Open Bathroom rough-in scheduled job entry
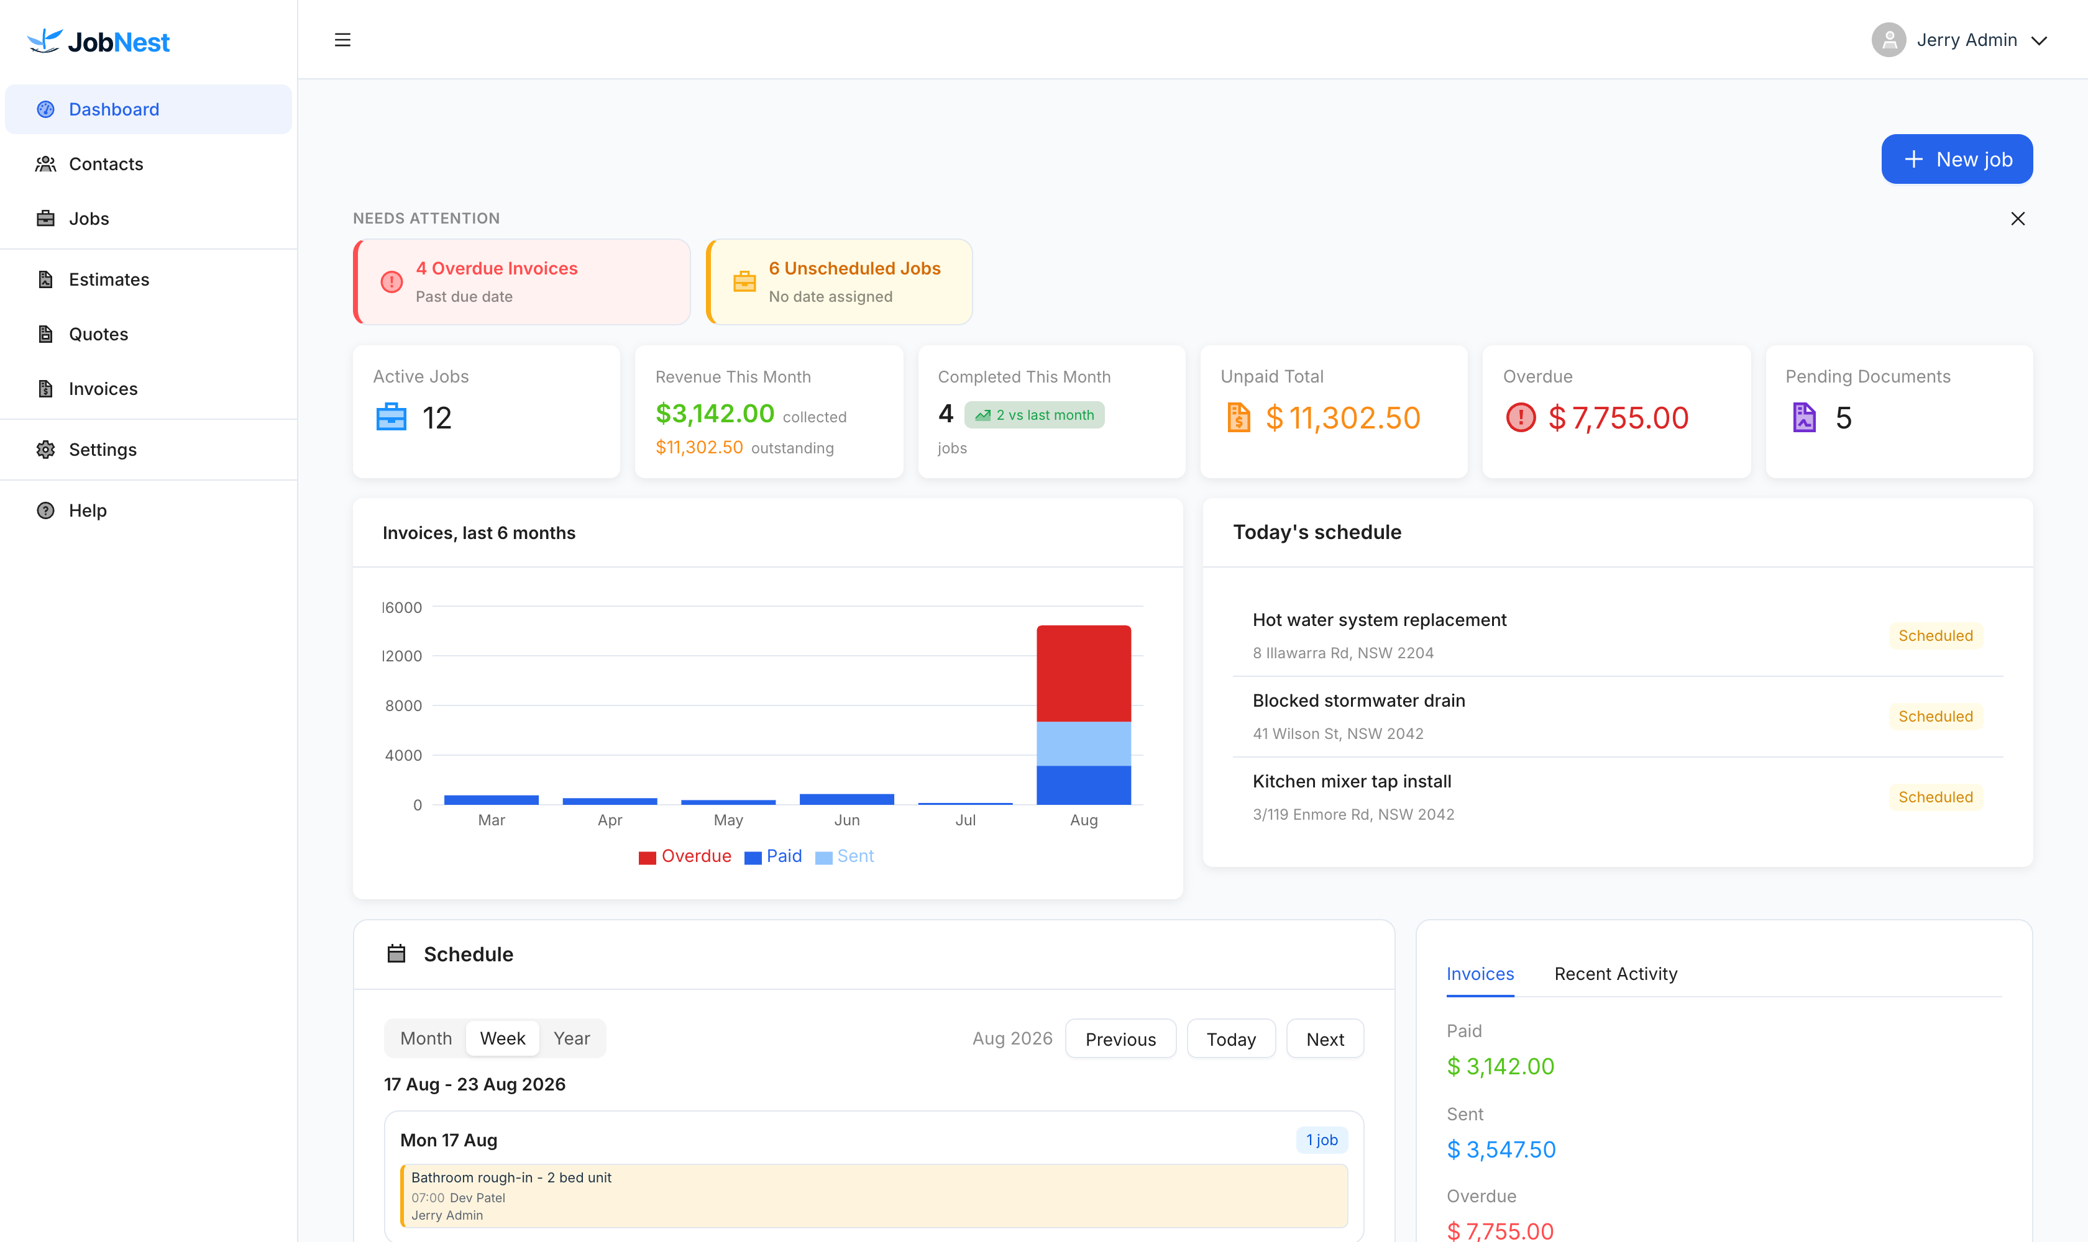Viewport: 2088px width, 1242px height. [874, 1195]
